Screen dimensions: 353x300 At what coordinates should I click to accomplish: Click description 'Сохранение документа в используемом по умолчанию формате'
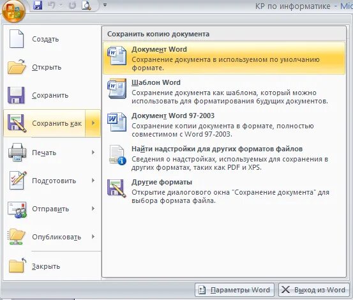225,64
